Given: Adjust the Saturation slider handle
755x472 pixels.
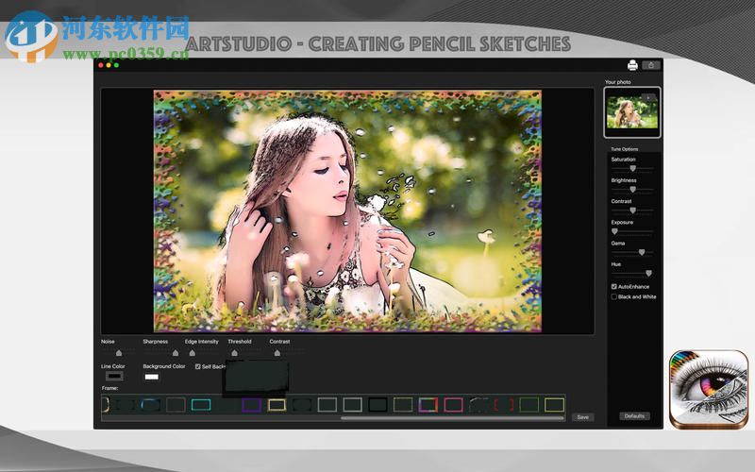Looking at the screenshot, I should (632, 168).
